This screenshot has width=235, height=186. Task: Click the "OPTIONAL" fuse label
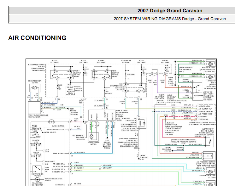(131, 74)
